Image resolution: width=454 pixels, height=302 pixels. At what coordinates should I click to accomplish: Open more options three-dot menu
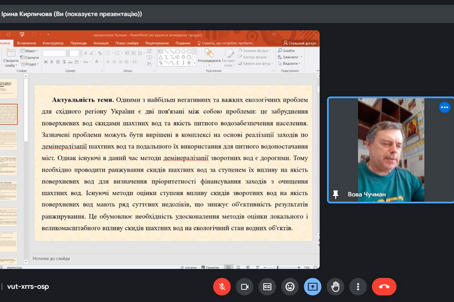358,286
